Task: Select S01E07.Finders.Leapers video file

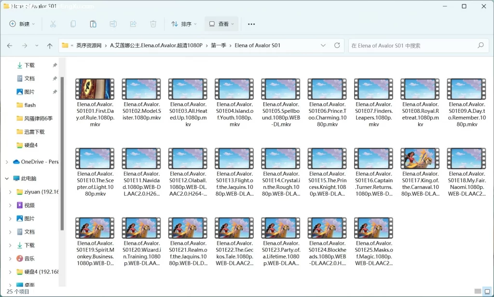Action: coord(374,103)
